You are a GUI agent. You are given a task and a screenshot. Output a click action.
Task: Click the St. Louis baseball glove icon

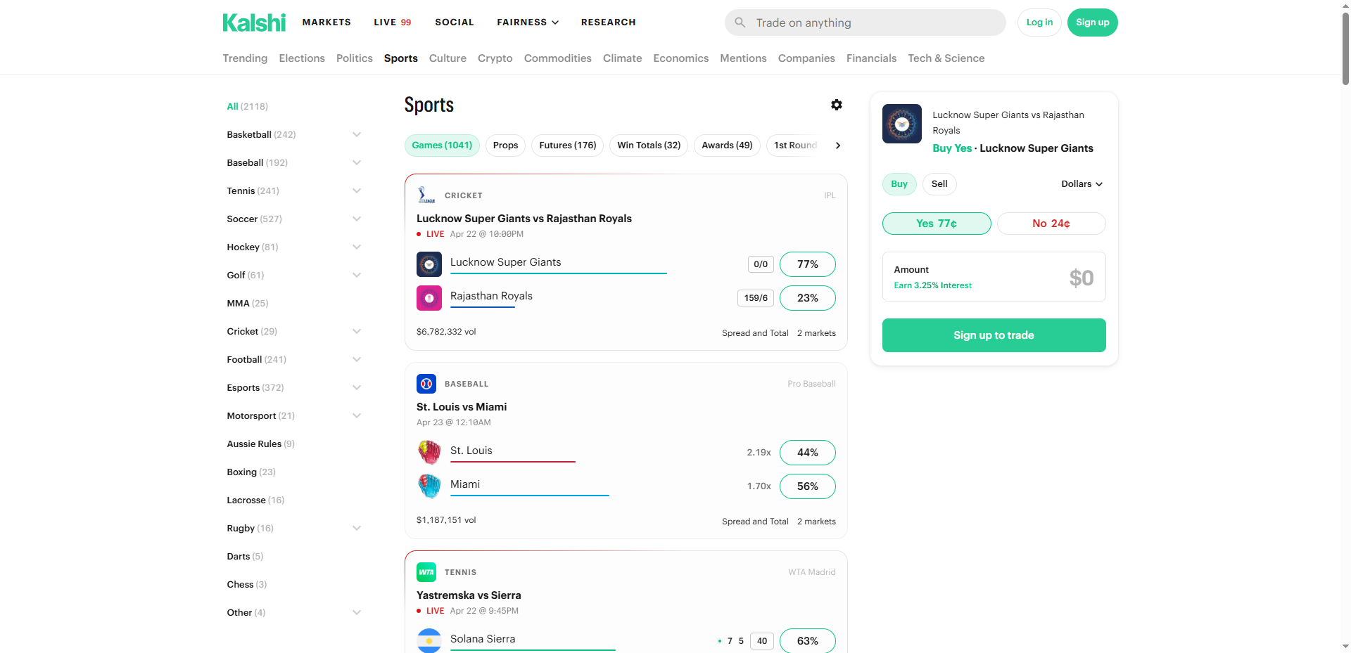point(429,452)
